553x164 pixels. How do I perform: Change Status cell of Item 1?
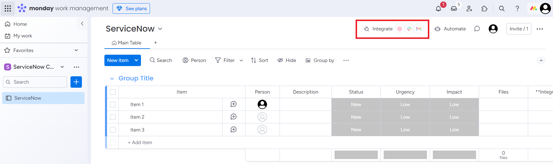pyautogui.click(x=356, y=104)
